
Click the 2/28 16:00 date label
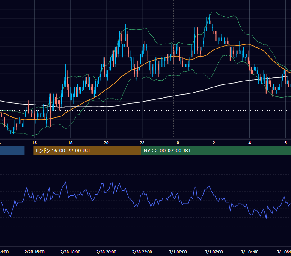tap(34, 252)
